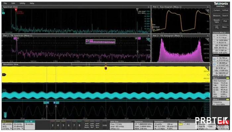Open the Help menu

pos(32,3)
